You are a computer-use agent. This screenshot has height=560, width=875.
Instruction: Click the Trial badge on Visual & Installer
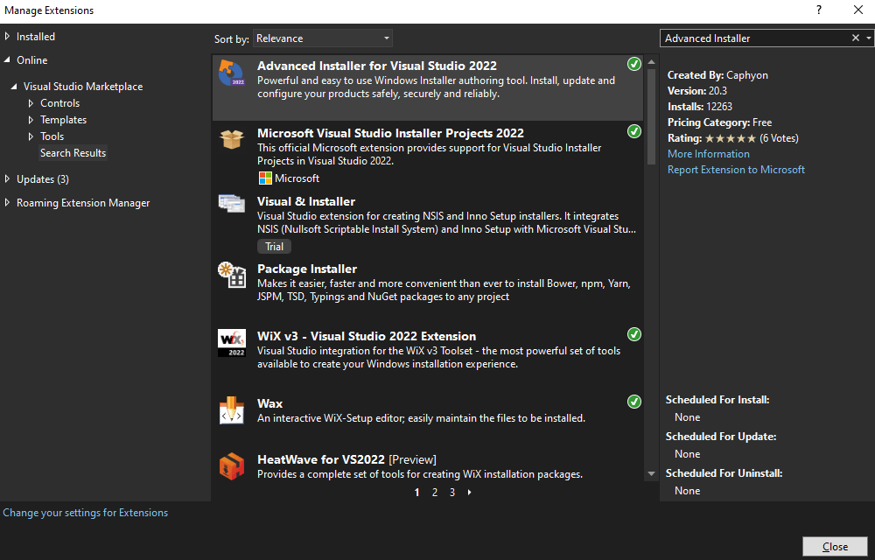pos(274,247)
